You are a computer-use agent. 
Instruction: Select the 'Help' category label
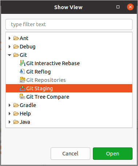(25, 114)
